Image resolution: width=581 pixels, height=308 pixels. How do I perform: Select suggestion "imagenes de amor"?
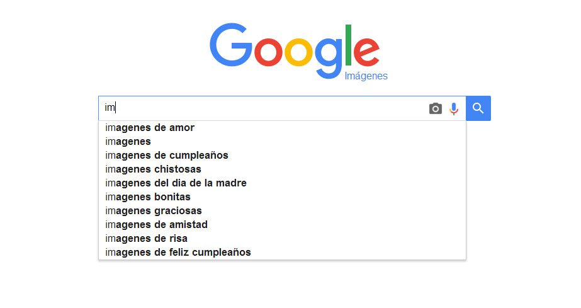click(x=150, y=128)
